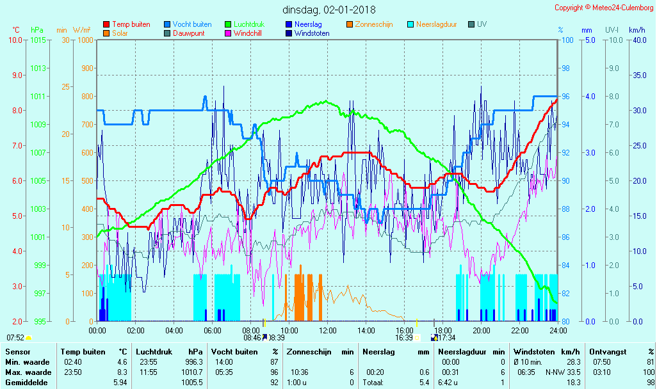
Task: Click the Windstoten column header in the table
Action: [533, 351]
